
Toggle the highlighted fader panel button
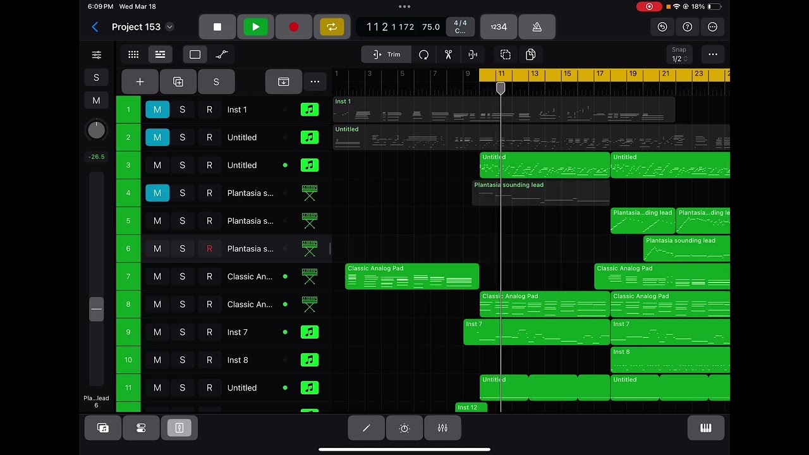[179, 428]
